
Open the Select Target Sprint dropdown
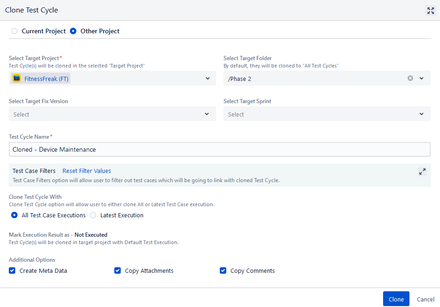point(324,114)
